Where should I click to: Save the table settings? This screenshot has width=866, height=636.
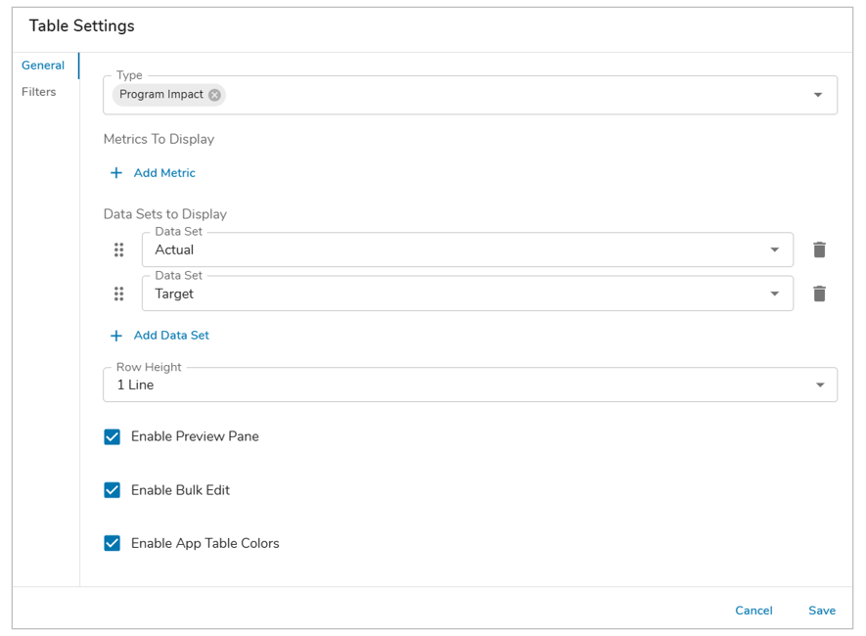pos(822,611)
